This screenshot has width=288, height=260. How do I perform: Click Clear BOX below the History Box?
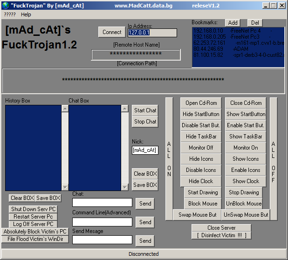coord(22,198)
